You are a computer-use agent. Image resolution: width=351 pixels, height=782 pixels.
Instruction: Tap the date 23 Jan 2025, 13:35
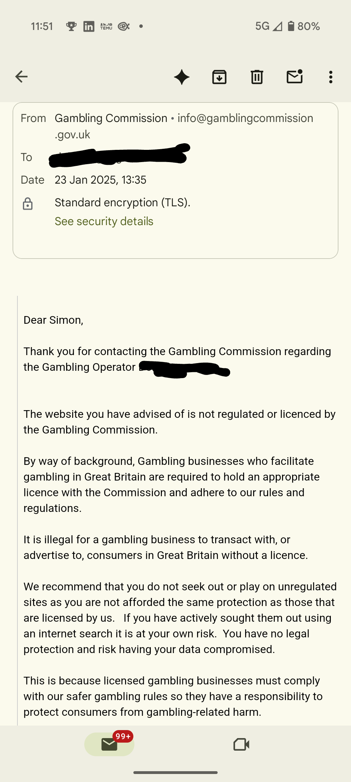(x=100, y=180)
